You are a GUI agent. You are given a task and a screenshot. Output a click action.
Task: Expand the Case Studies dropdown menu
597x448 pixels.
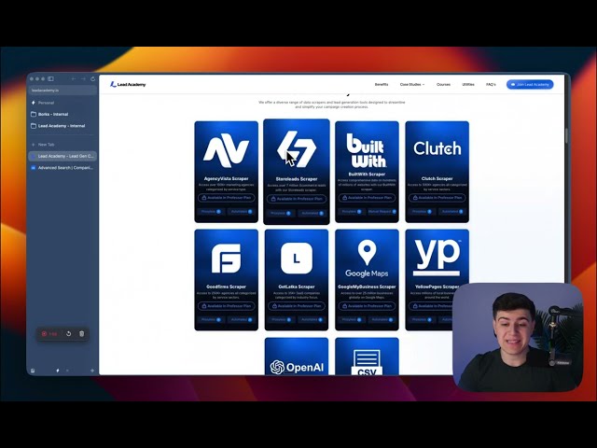[411, 84]
